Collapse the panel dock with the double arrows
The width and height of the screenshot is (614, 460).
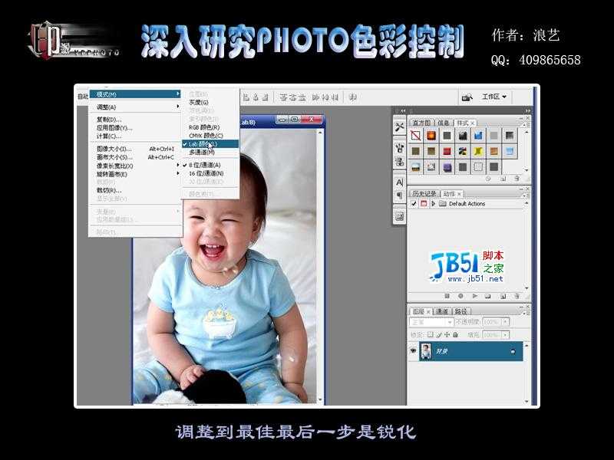527,111
